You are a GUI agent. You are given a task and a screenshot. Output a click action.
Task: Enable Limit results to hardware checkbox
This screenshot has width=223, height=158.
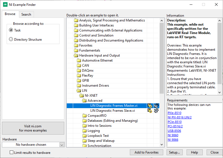point(11,152)
